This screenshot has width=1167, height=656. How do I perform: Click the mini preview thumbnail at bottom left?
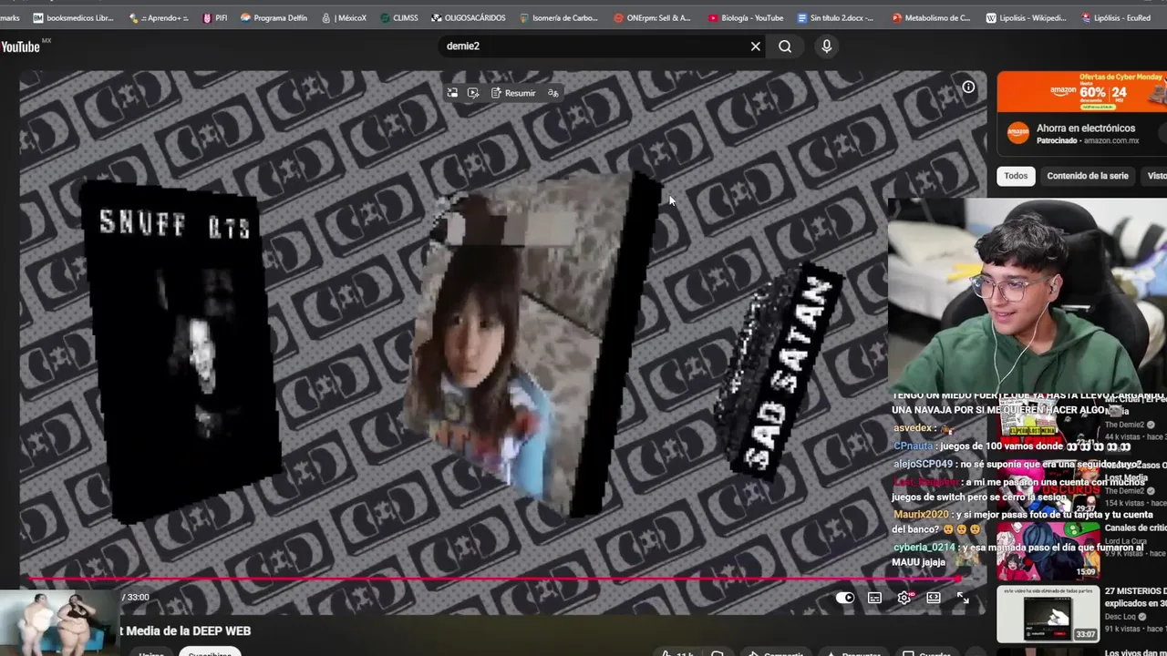click(x=59, y=622)
